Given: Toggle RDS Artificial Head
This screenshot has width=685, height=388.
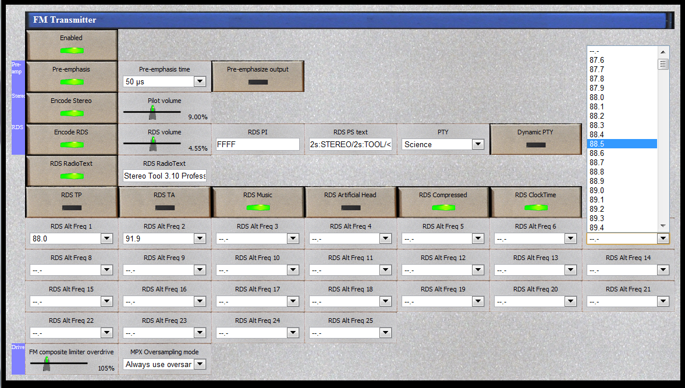Looking at the screenshot, I should tap(350, 202).
